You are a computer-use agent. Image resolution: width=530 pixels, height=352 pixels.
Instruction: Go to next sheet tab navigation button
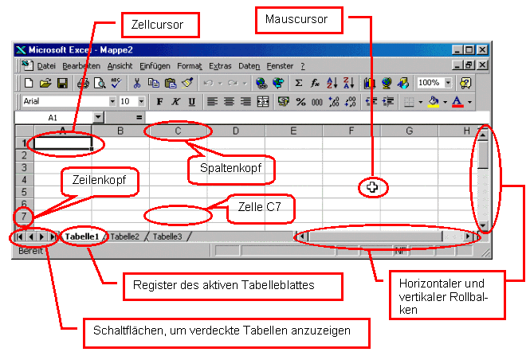[41, 237]
